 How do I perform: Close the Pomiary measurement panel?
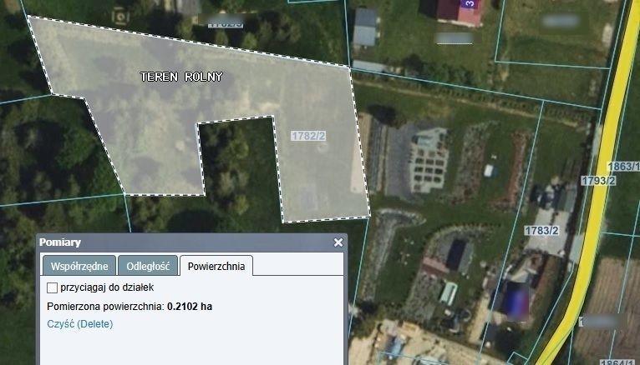click(x=338, y=242)
